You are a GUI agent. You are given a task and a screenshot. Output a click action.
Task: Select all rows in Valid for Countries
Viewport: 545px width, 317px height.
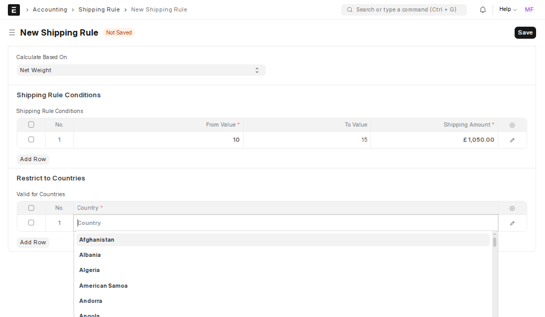[x=31, y=208]
